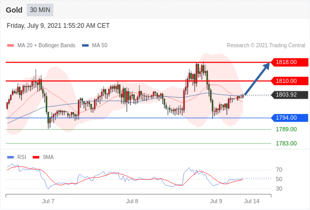
Task: Click the 1803.92 current price tag
Action: pyautogui.click(x=290, y=95)
